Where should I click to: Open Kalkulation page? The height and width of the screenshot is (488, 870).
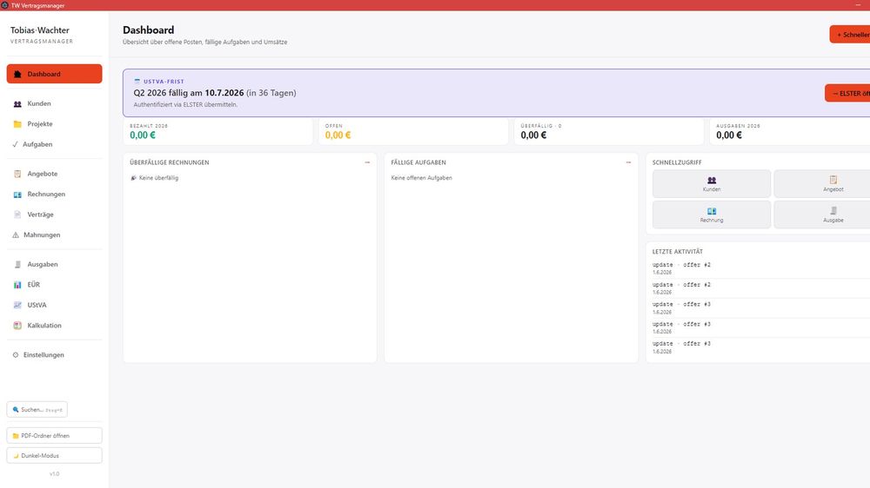(54, 326)
